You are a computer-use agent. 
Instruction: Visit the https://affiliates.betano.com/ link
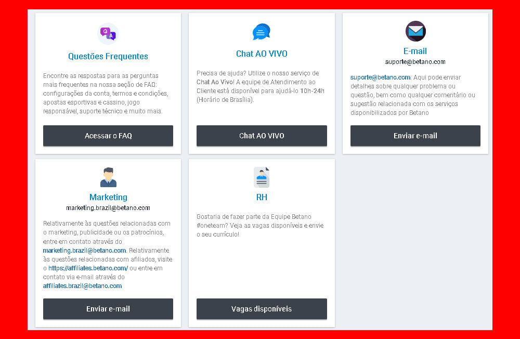(88, 268)
